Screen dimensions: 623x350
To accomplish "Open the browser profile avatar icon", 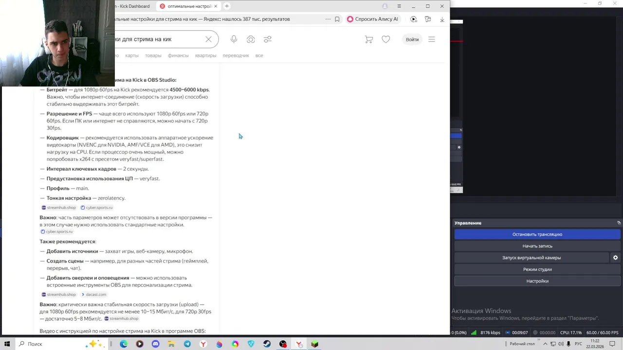I will point(385,6).
